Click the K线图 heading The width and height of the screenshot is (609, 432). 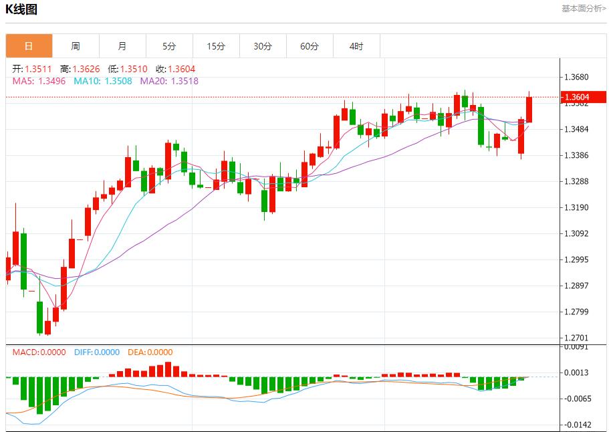(x=21, y=9)
